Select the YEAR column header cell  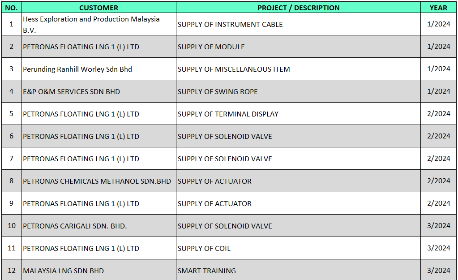tap(438, 8)
